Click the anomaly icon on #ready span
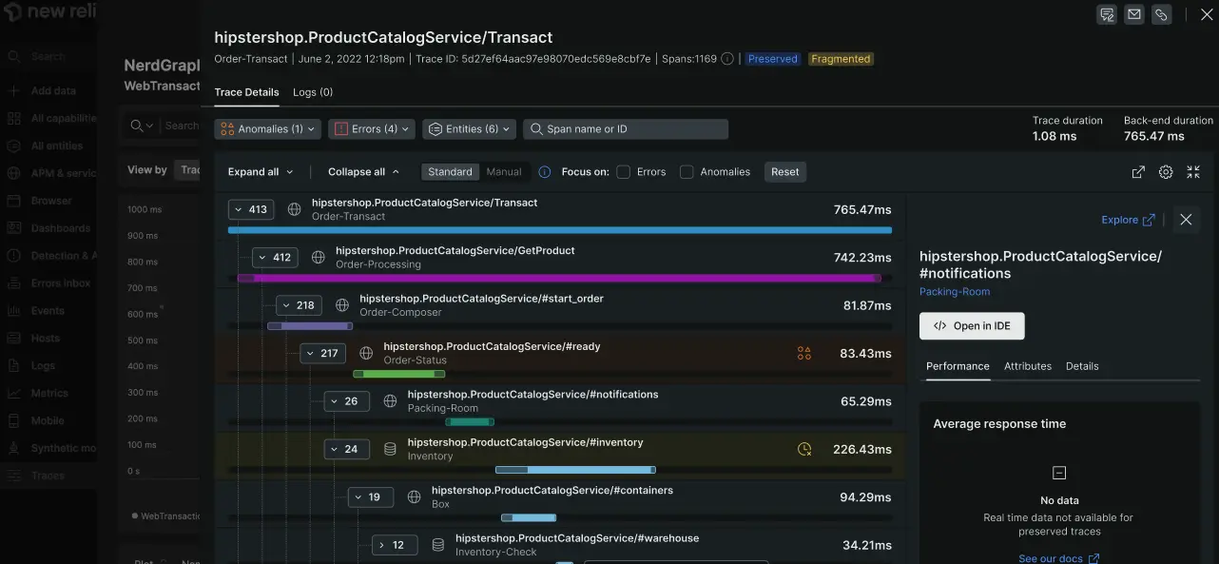This screenshot has width=1219, height=564. [x=804, y=354]
